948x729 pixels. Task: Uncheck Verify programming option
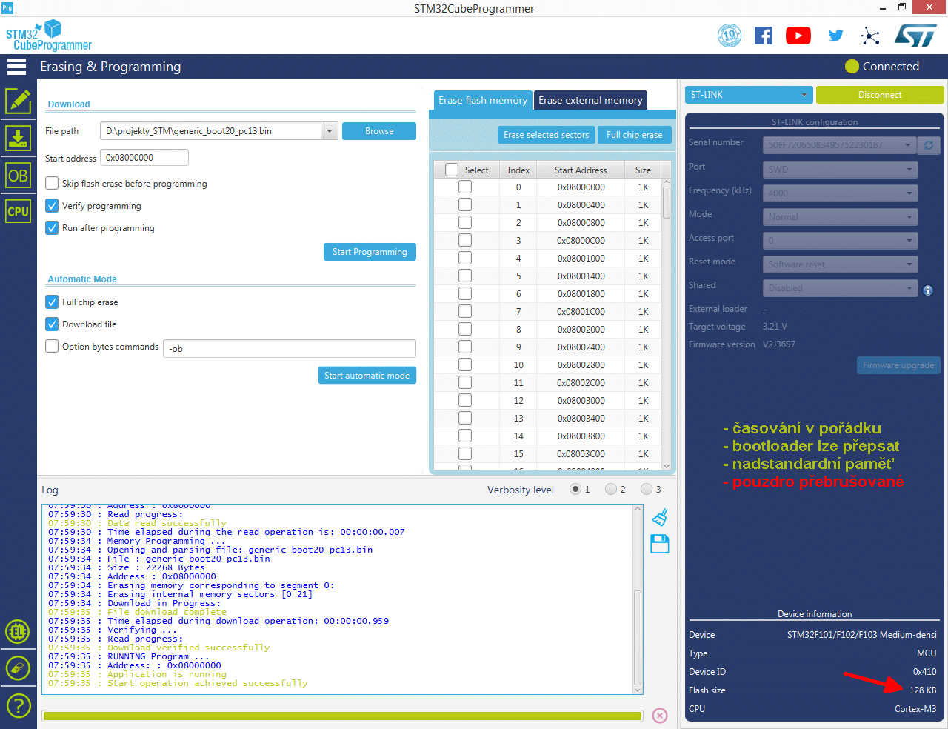pos(52,205)
